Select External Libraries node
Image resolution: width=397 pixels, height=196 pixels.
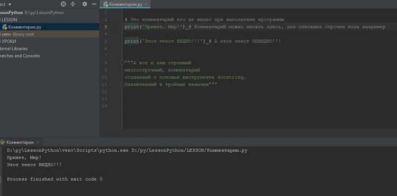(14, 48)
